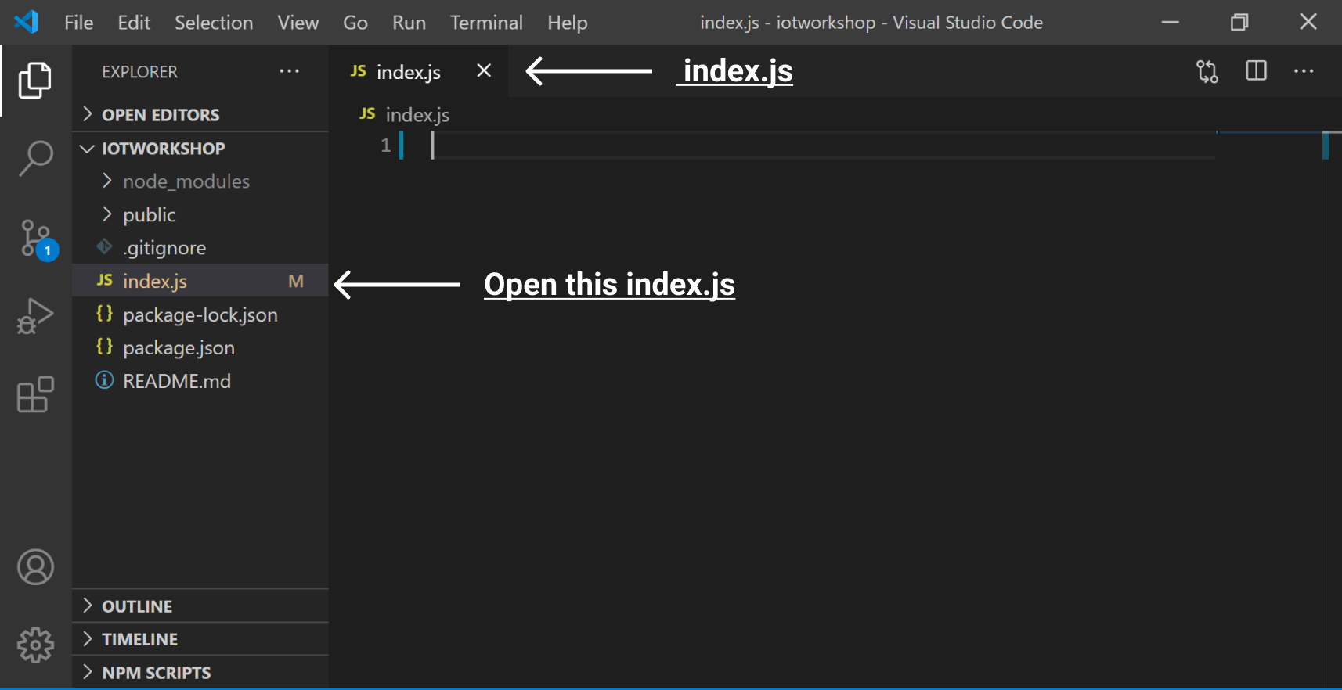1342x690 pixels.
Task: Click braces icon of package-lock.json
Action: pyautogui.click(x=105, y=314)
